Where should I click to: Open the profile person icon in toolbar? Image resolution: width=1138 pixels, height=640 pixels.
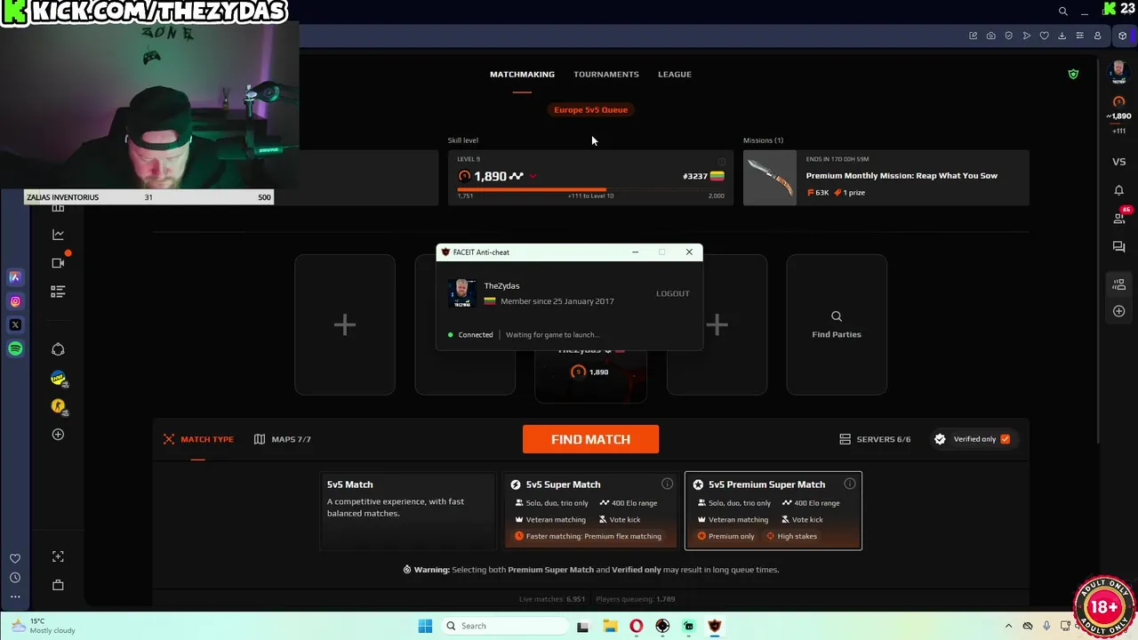tap(1097, 36)
